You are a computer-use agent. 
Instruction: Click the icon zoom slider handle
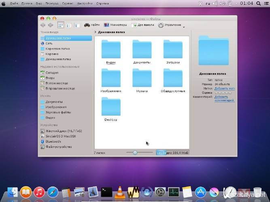pyautogui.click(x=135, y=152)
